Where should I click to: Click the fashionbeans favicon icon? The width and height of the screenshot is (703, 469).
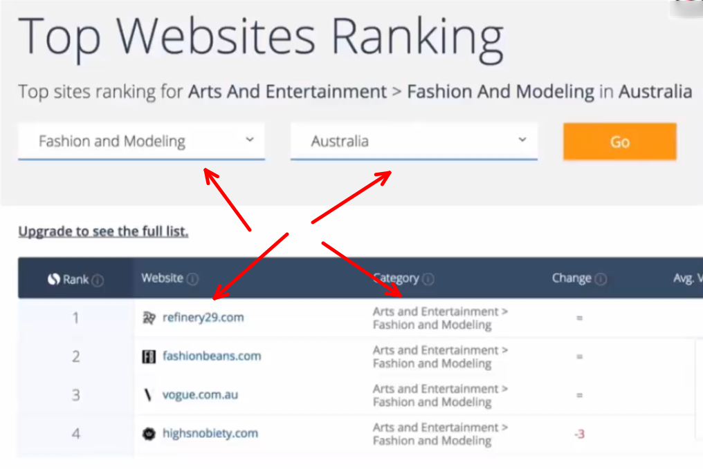coord(149,356)
